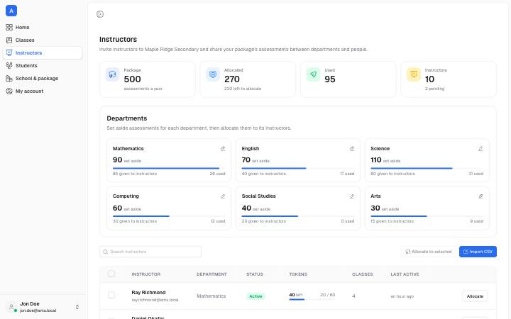Edit the Mathematics department allocation

(223, 149)
